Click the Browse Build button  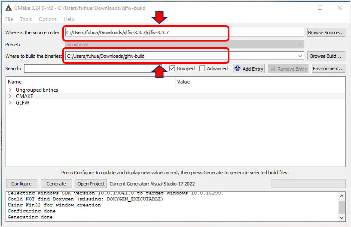[x=326, y=56]
